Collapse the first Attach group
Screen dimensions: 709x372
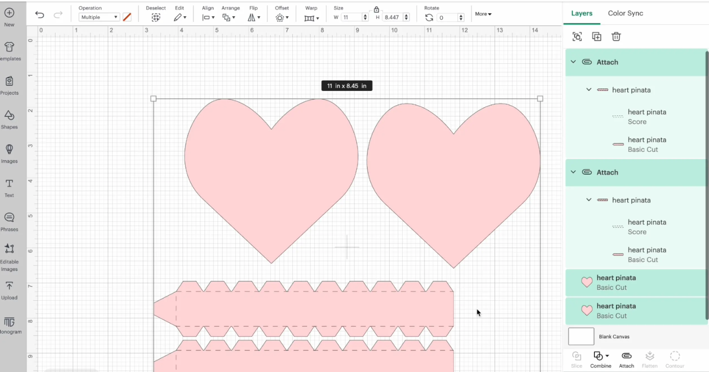tap(573, 62)
